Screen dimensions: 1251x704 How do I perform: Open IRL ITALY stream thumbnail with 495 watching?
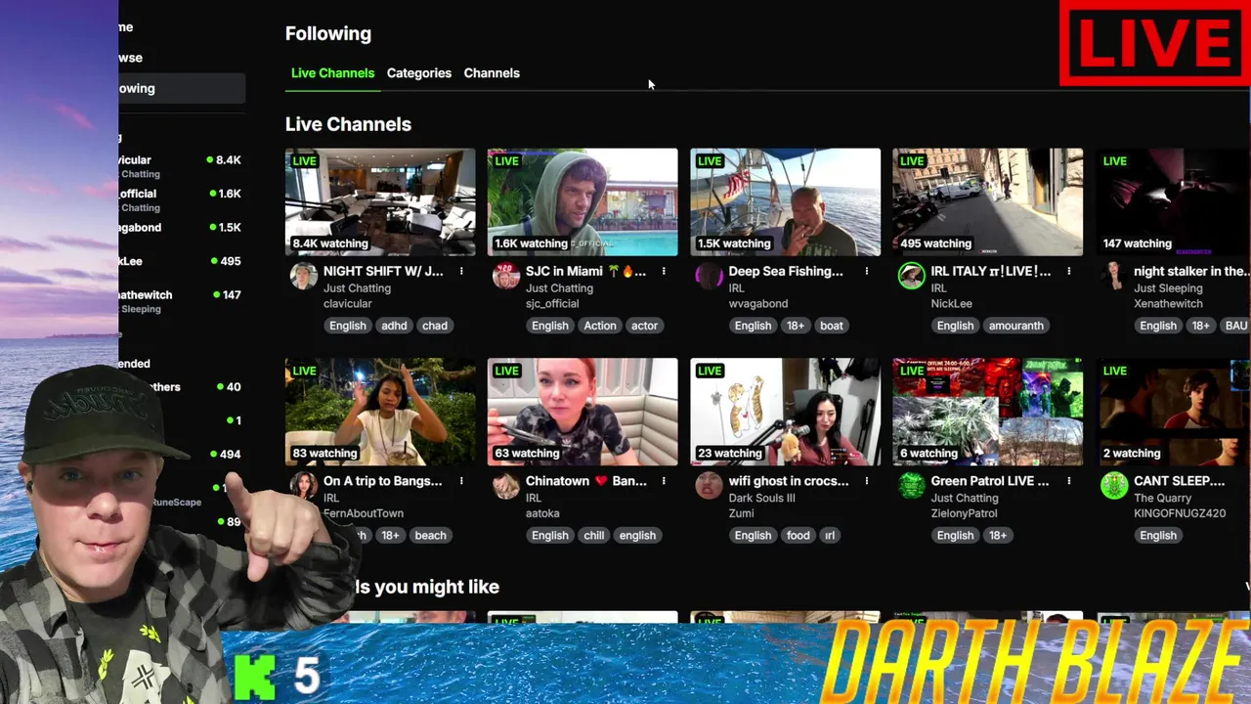click(x=987, y=202)
